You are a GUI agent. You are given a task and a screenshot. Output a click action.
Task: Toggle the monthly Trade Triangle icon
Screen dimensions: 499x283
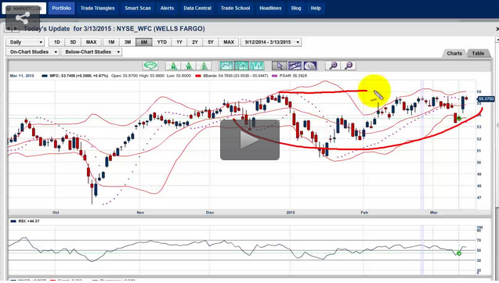[173, 66]
